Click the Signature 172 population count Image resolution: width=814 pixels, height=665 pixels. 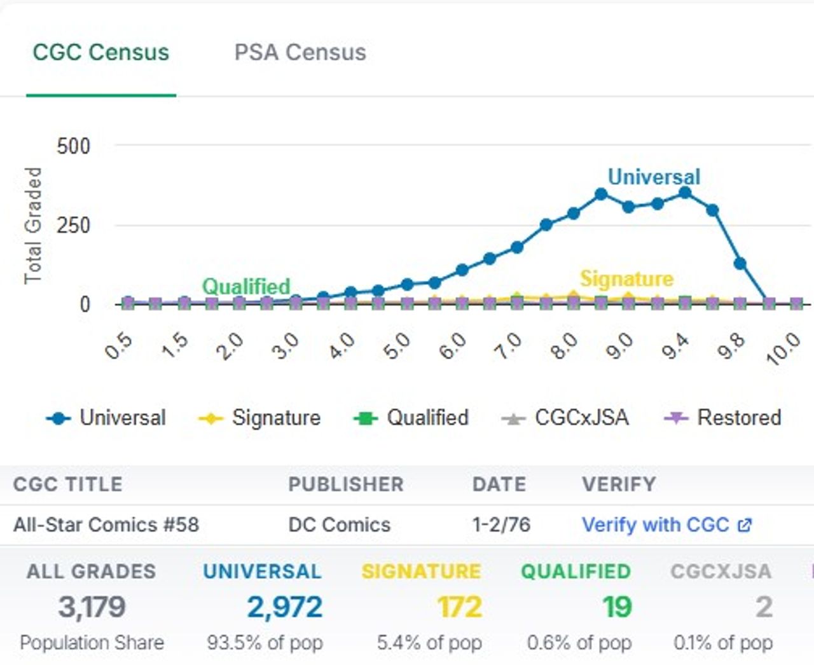pos(459,607)
